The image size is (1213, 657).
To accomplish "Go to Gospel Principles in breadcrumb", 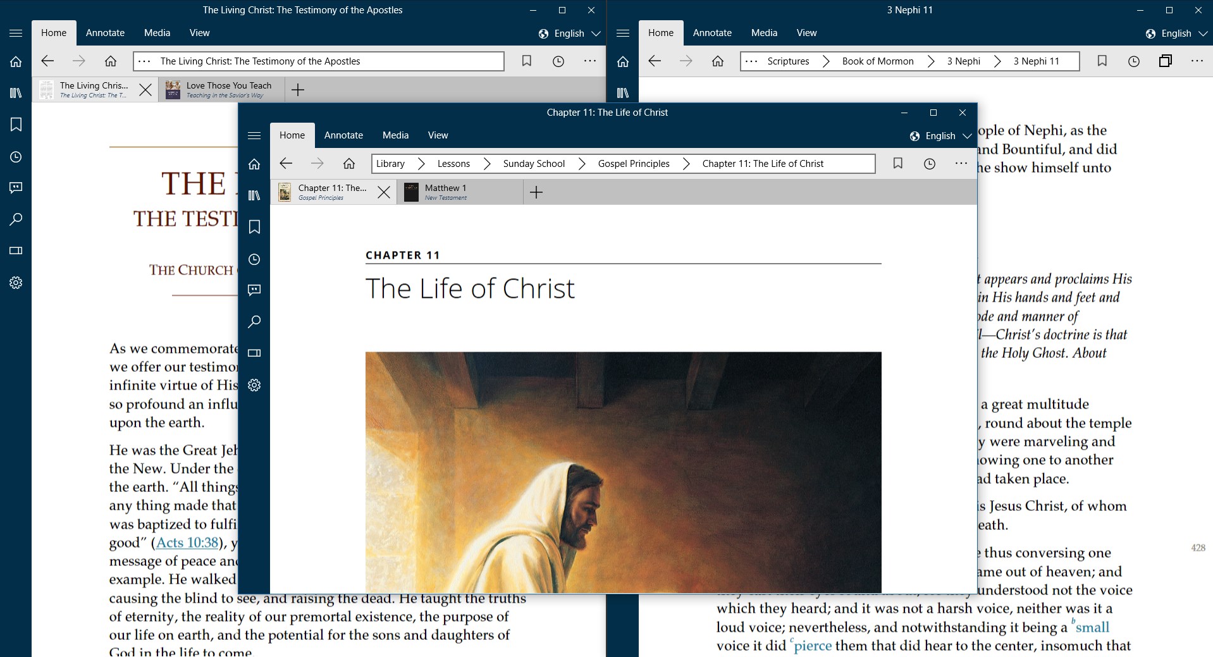I will (634, 164).
